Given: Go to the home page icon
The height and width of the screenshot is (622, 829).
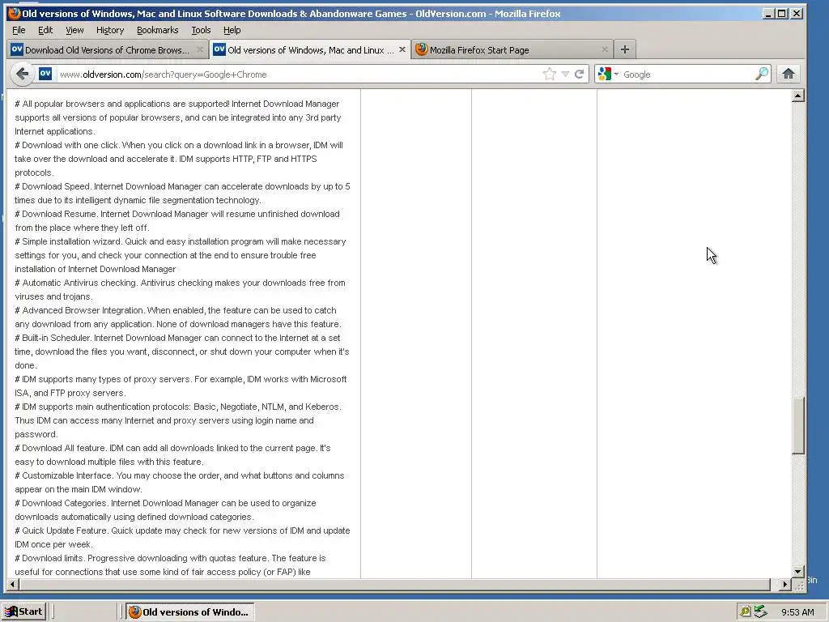Looking at the screenshot, I should point(789,74).
